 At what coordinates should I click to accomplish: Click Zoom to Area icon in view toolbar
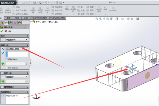(100, 19)
